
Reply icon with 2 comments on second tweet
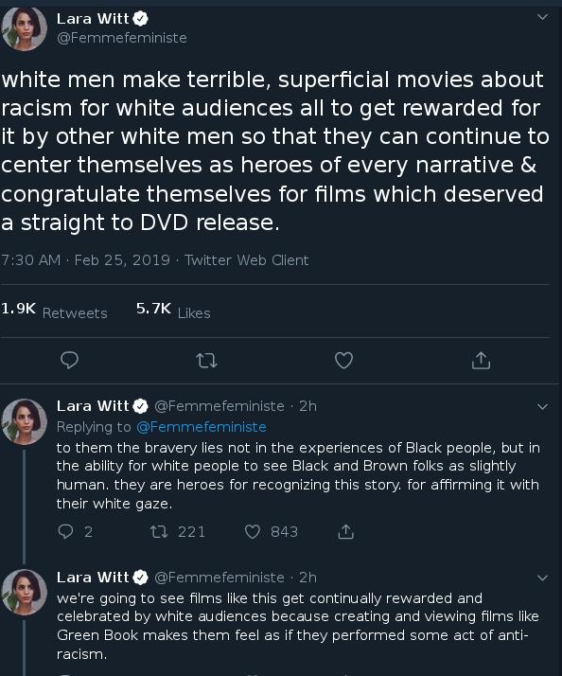65,531
